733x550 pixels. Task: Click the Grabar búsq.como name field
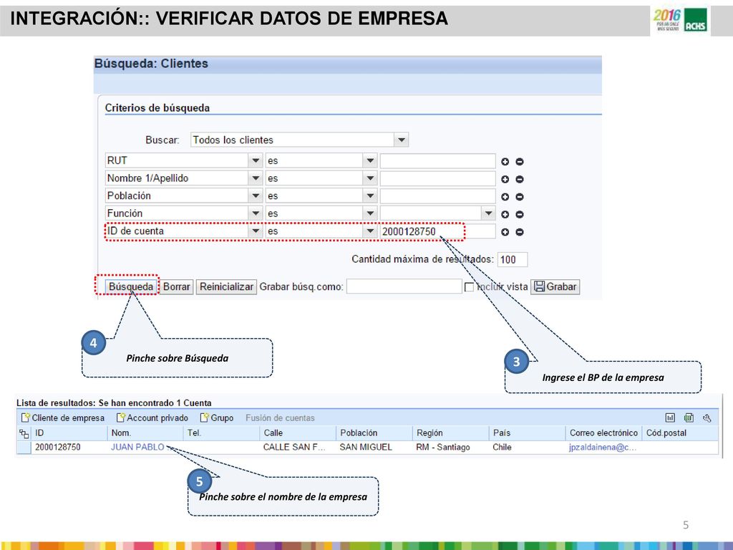[404, 286]
